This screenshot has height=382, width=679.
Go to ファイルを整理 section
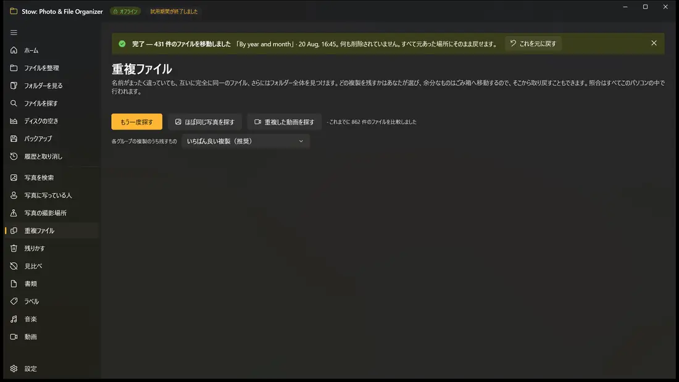52,68
